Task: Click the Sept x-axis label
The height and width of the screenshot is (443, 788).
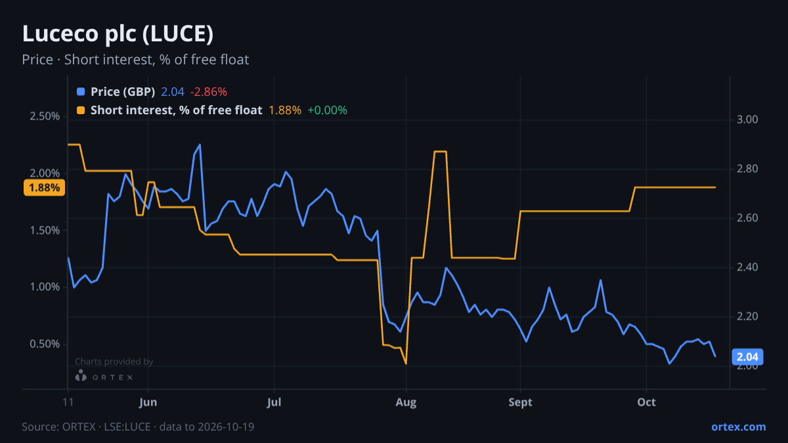Action: (x=520, y=402)
